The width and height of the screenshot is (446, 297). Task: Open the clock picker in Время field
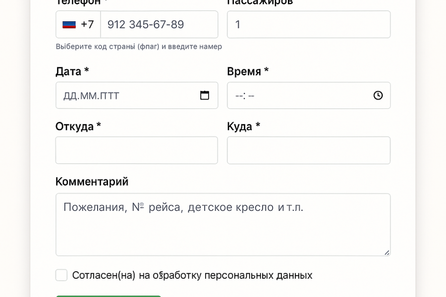coord(378,96)
